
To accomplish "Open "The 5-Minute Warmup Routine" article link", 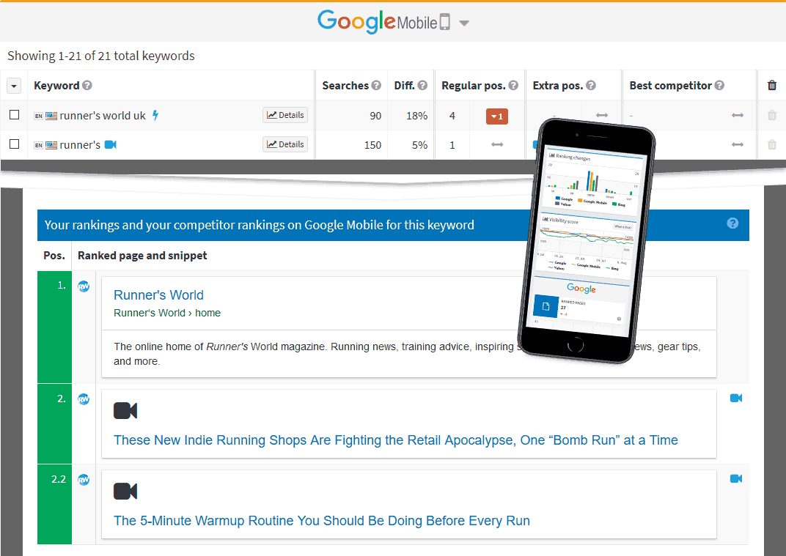I will (x=321, y=520).
